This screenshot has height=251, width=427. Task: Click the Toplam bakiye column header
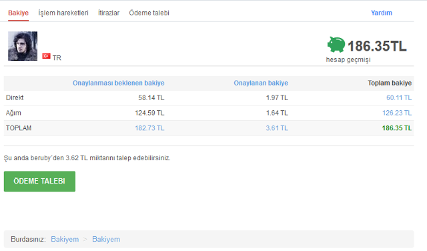[390, 83]
